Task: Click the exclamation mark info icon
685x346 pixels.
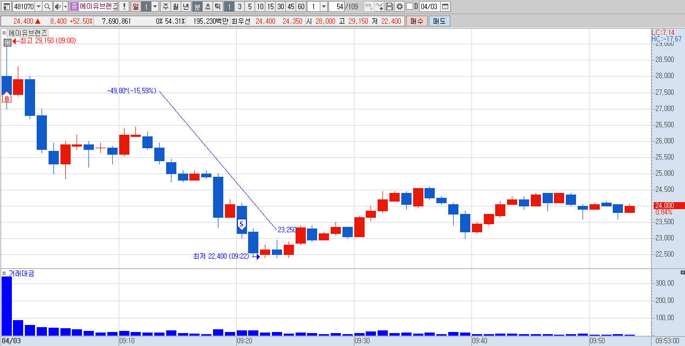Action: coord(124,6)
